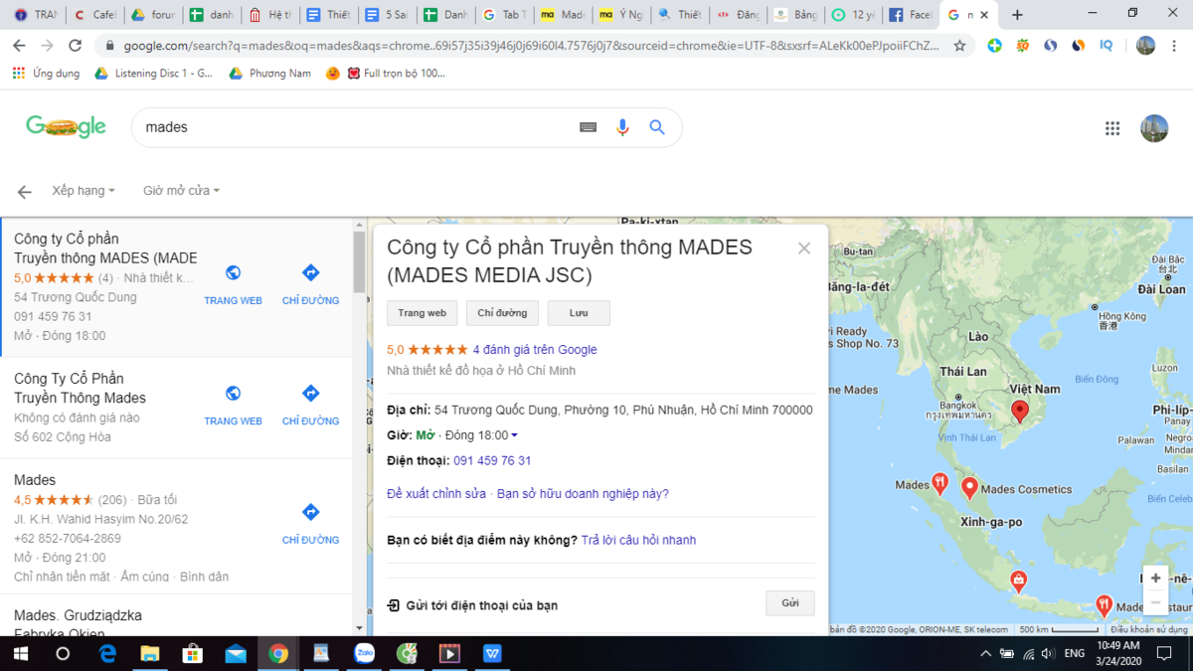1193x671 pixels.
Task: Open File Explorer from the taskbar
Action: [x=150, y=654]
